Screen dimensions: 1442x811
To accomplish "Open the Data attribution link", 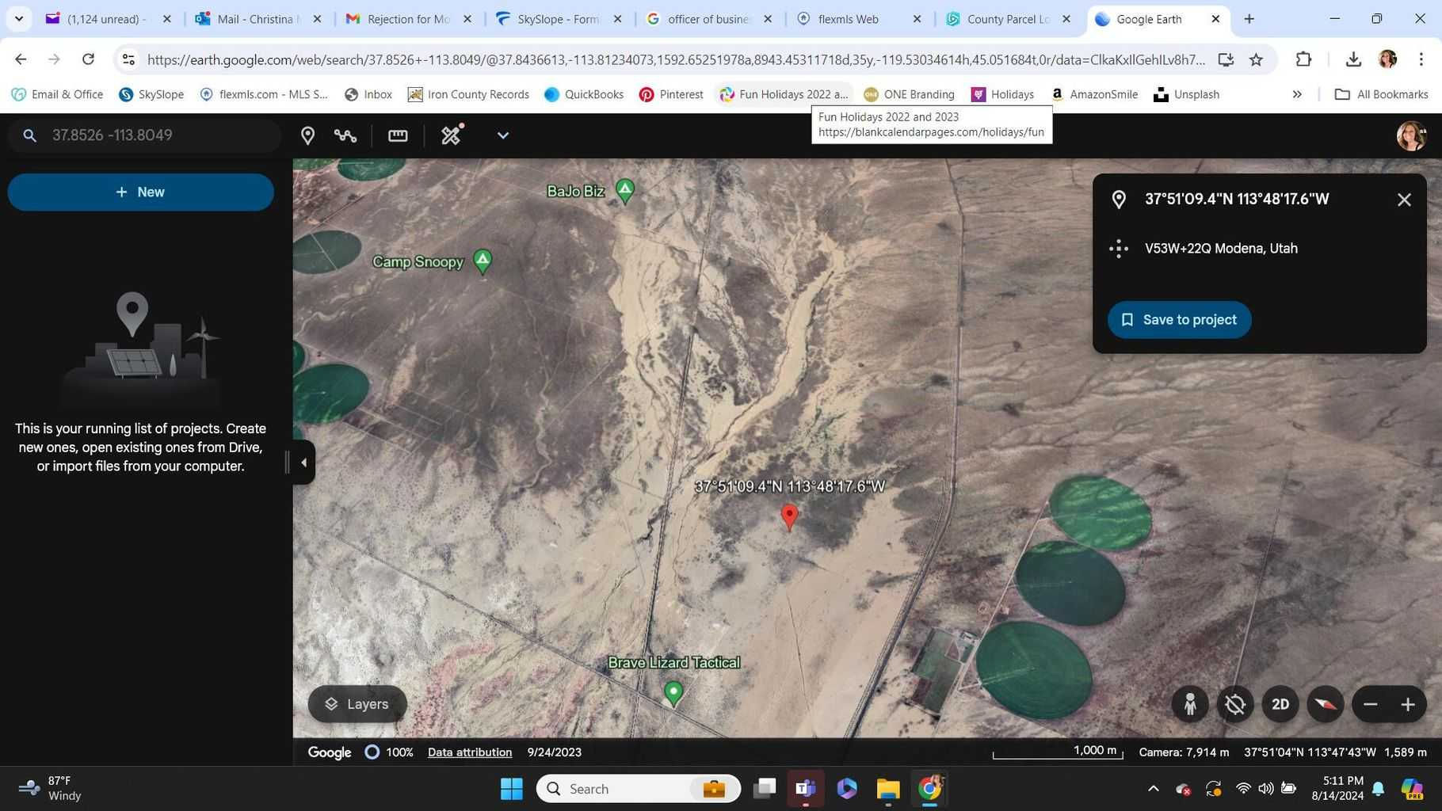I will coord(469,752).
